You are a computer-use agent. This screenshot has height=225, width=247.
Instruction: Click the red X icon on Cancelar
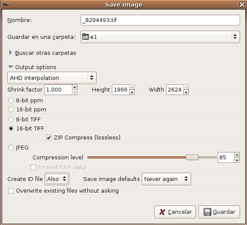162,212
